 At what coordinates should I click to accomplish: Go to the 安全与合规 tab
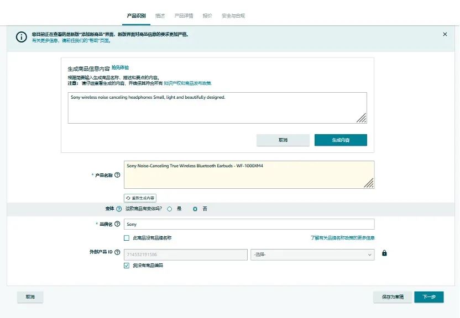click(233, 16)
